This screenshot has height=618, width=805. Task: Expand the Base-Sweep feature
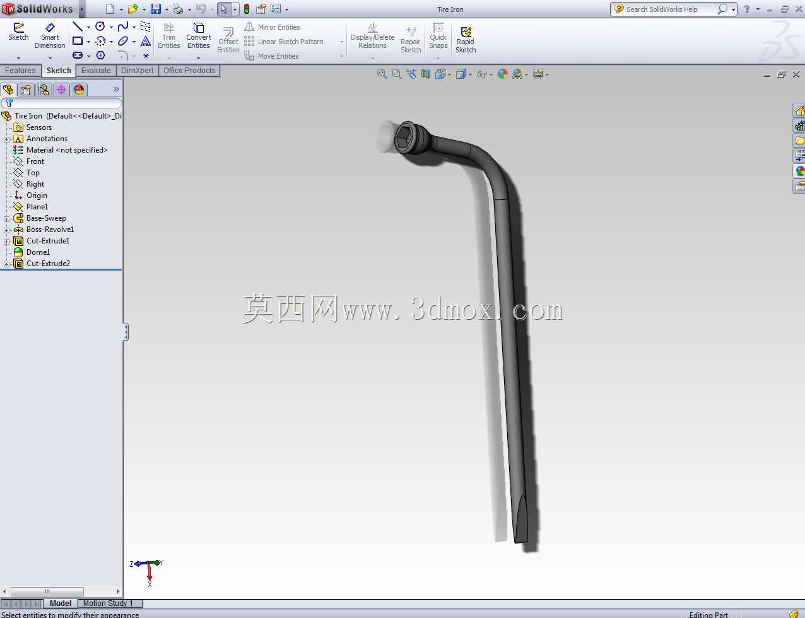6,218
